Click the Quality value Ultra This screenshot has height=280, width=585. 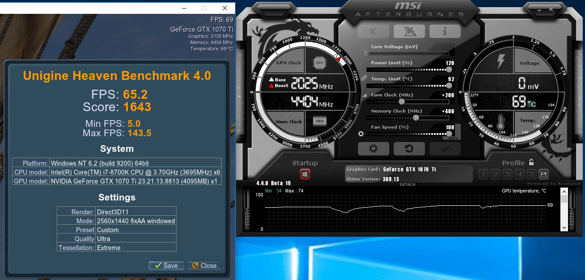click(x=104, y=238)
